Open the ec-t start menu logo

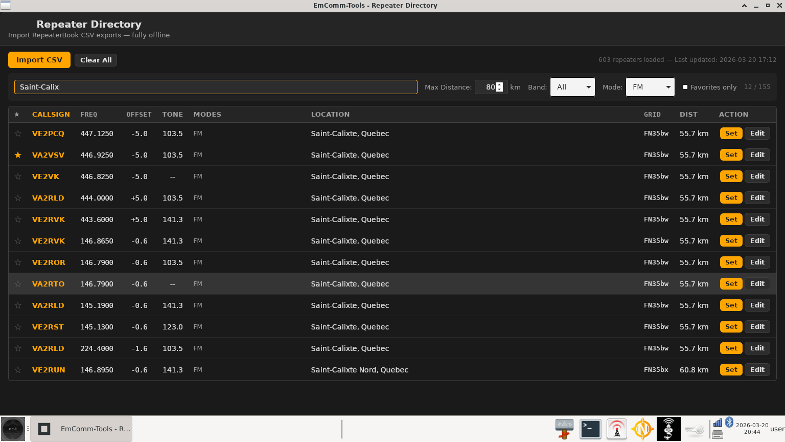point(13,429)
